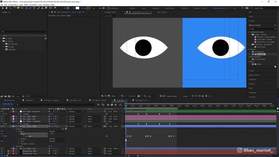Open the Preview panel
The width and height of the screenshot is (279, 157).
point(252,21)
